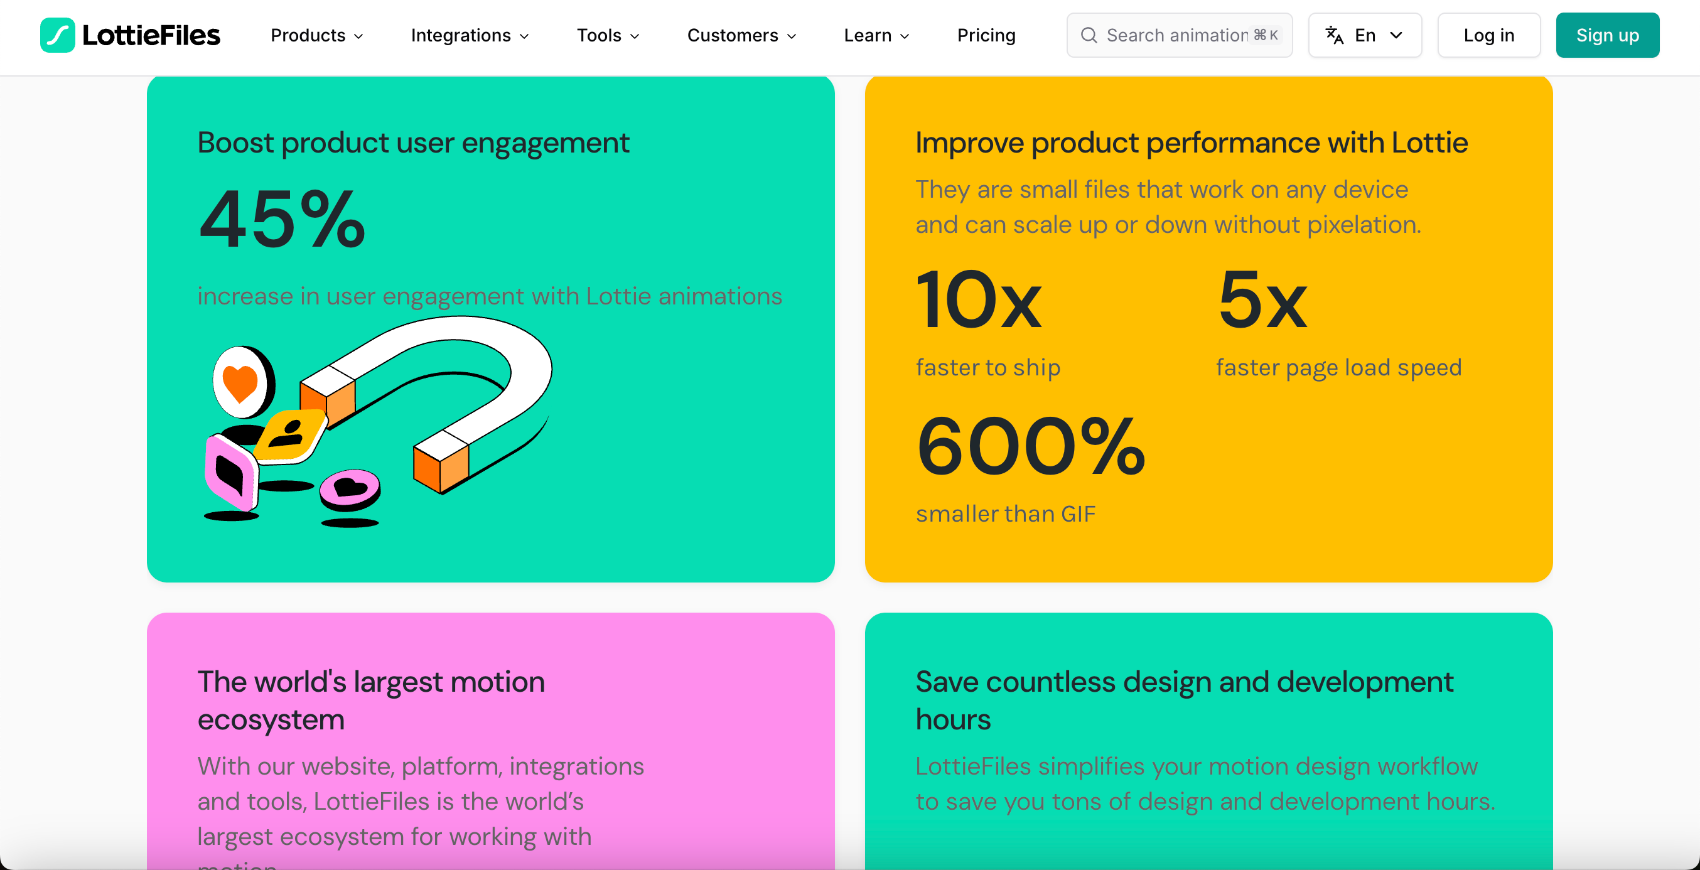Click the Sign up button
This screenshot has height=870, width=1700.
coord(1608,35)
